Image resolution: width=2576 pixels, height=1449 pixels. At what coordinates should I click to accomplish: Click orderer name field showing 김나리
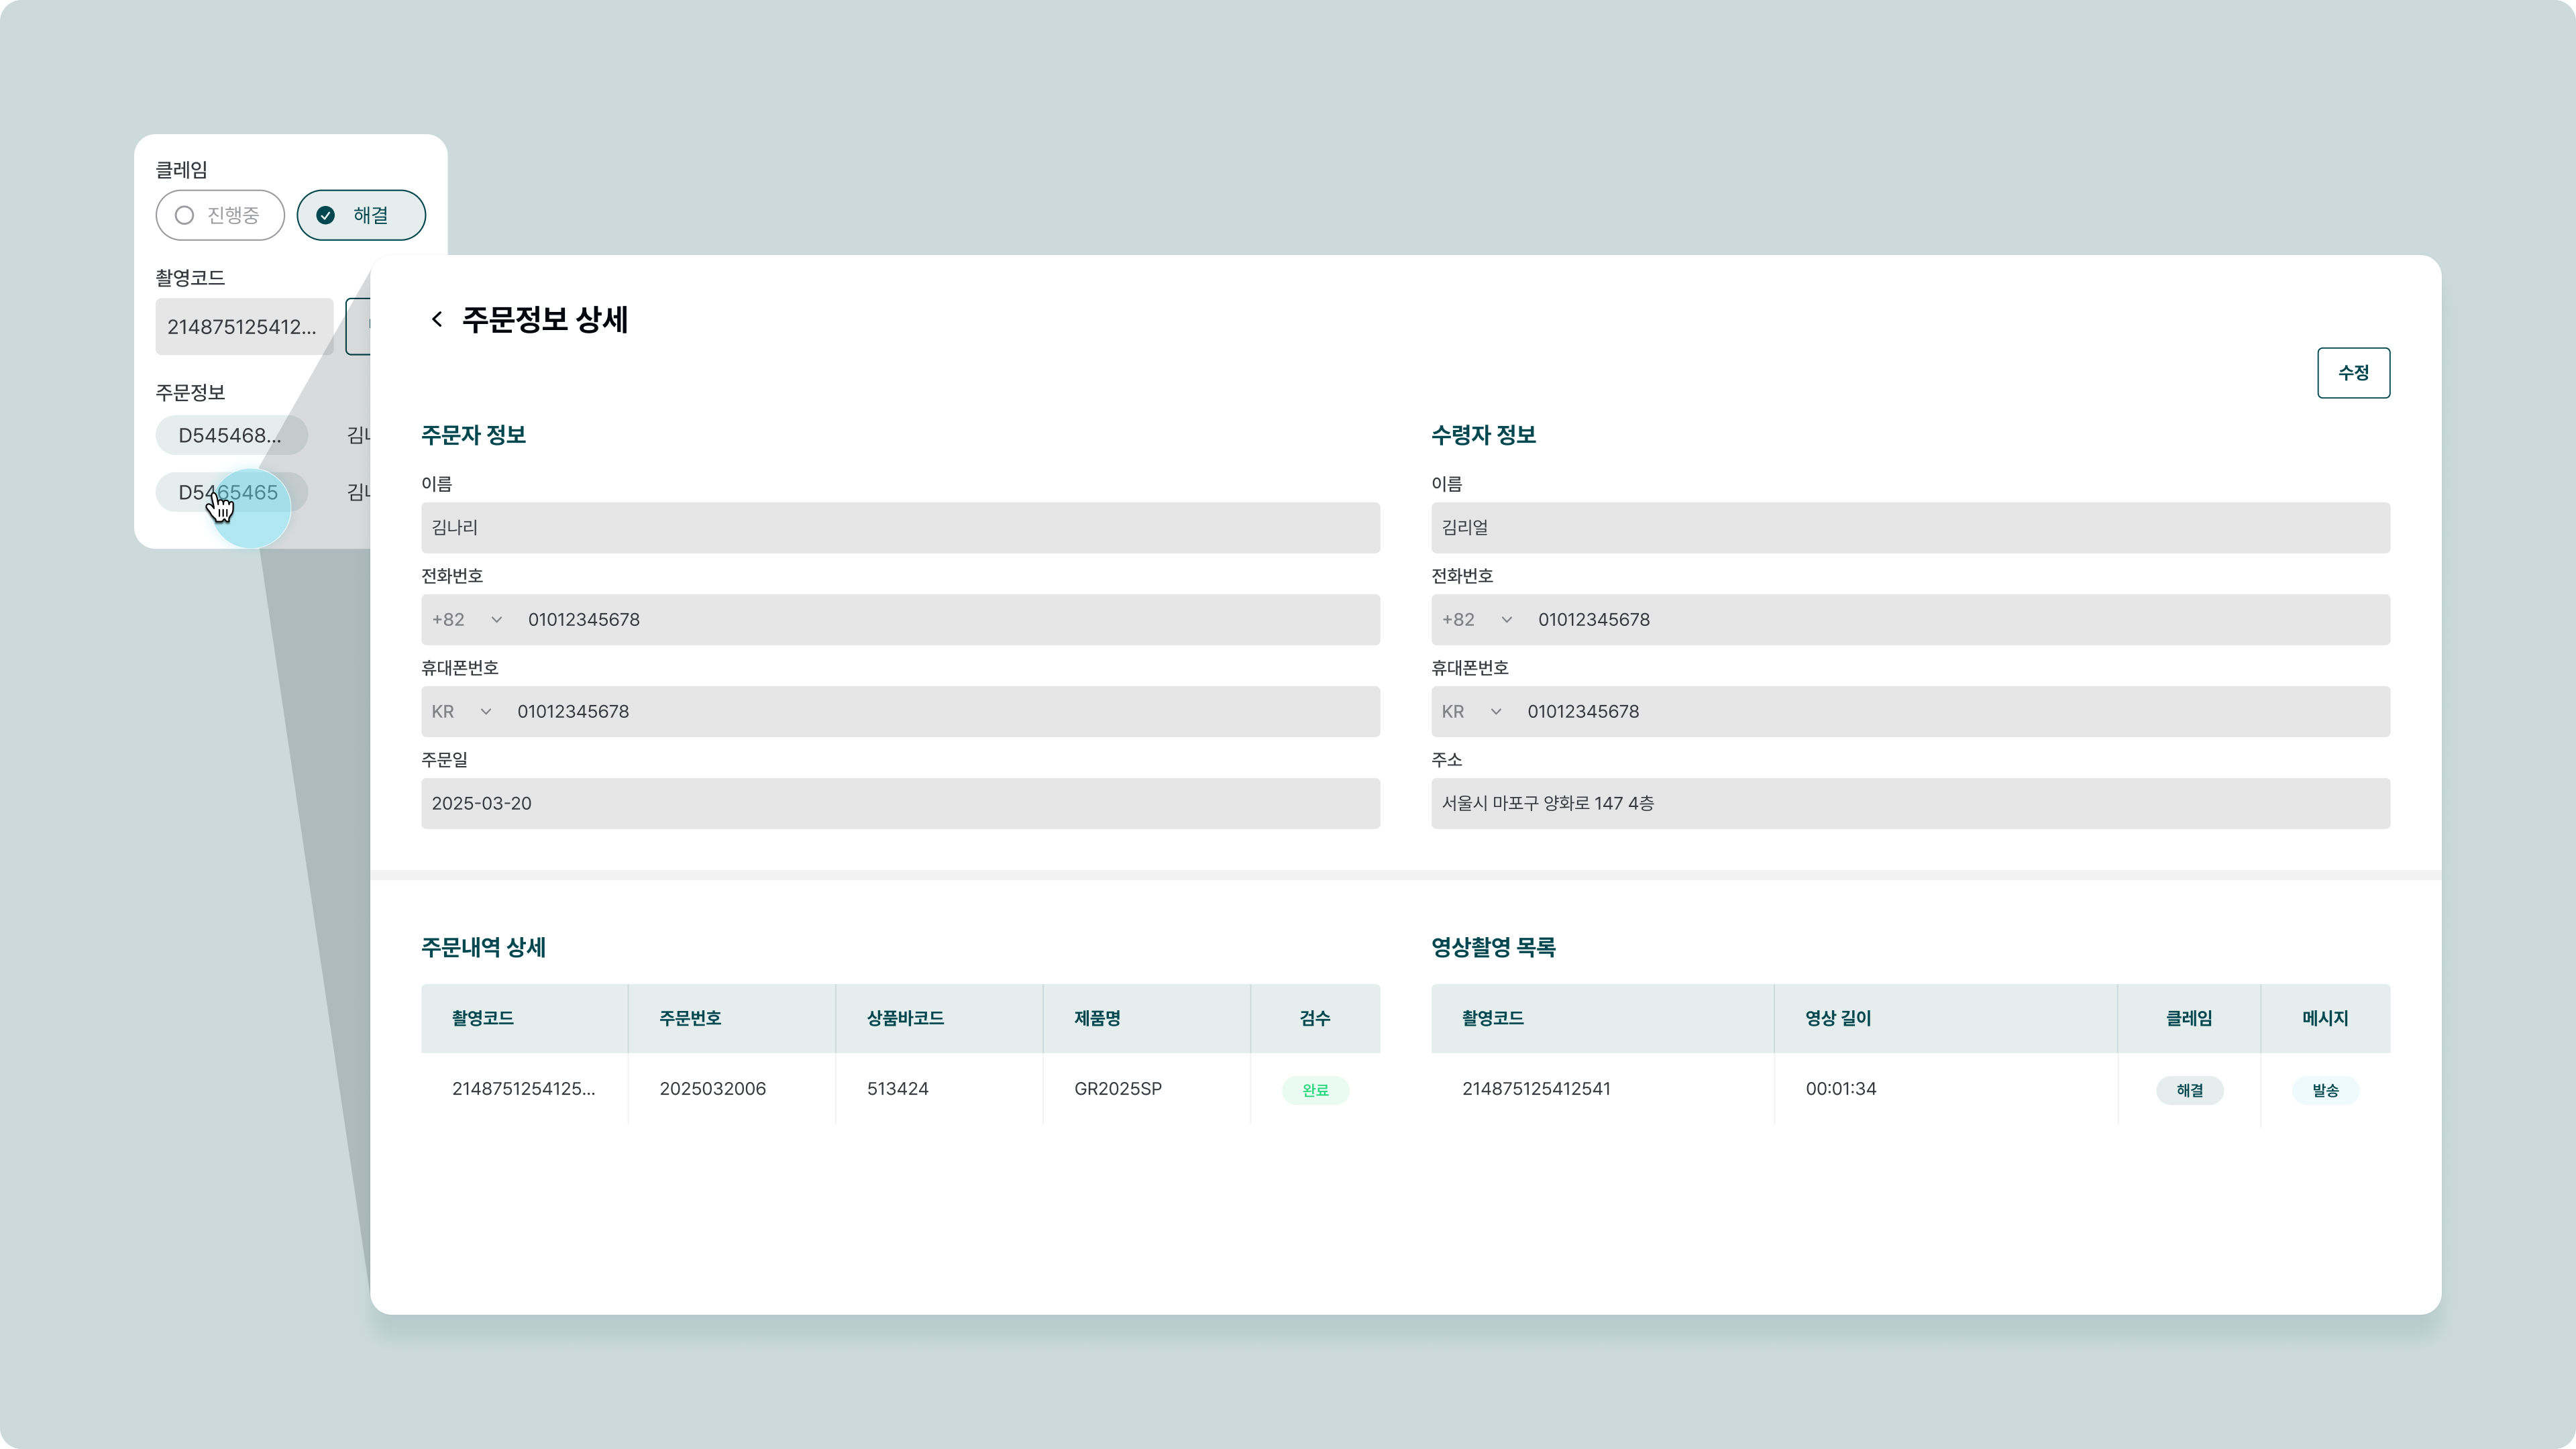pyautogui.click(x=900, y=528)
